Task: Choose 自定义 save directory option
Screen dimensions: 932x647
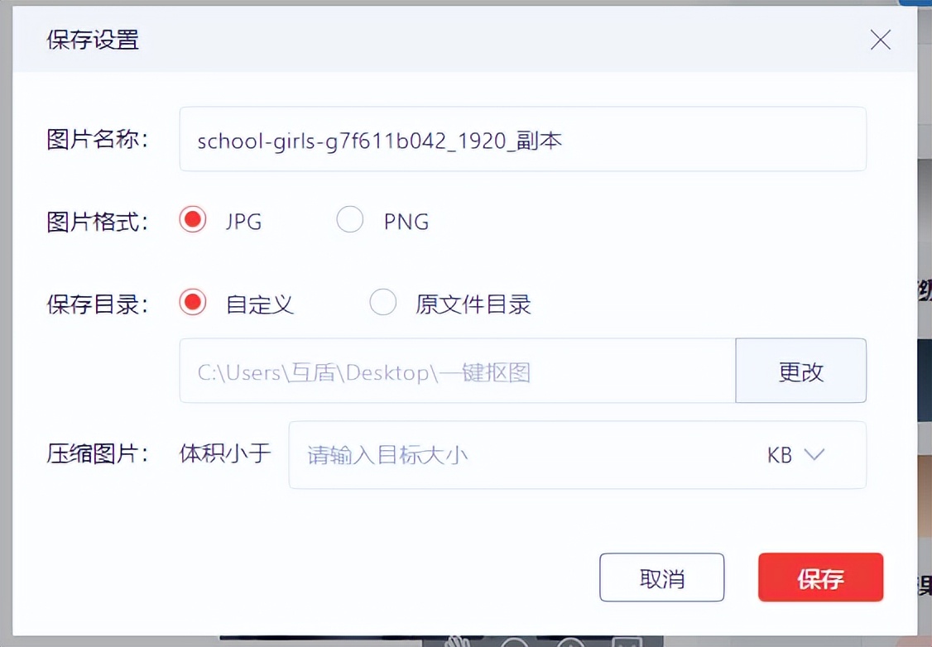Action: [192, 303]
